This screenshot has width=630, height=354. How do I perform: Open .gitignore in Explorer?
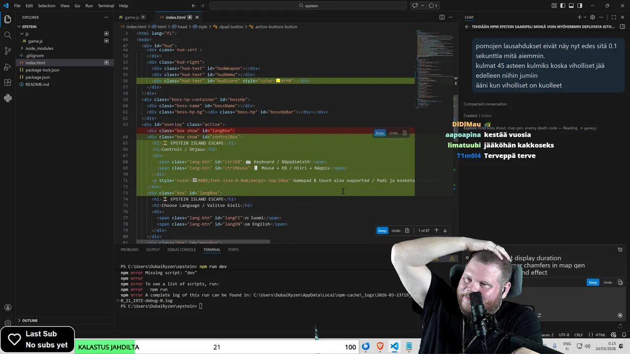click(34, 56)
